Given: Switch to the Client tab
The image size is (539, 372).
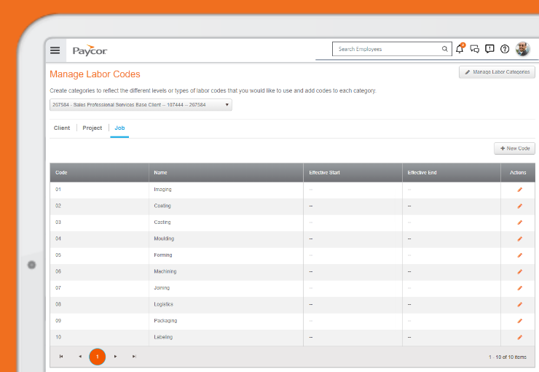Looking at the screenshot, I should [x=62, y=128].
